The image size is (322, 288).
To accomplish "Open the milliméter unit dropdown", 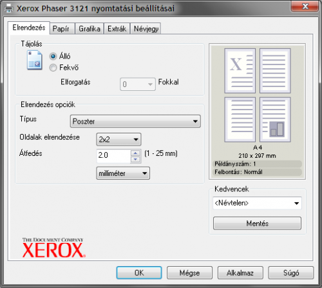I will click(123, 173).
